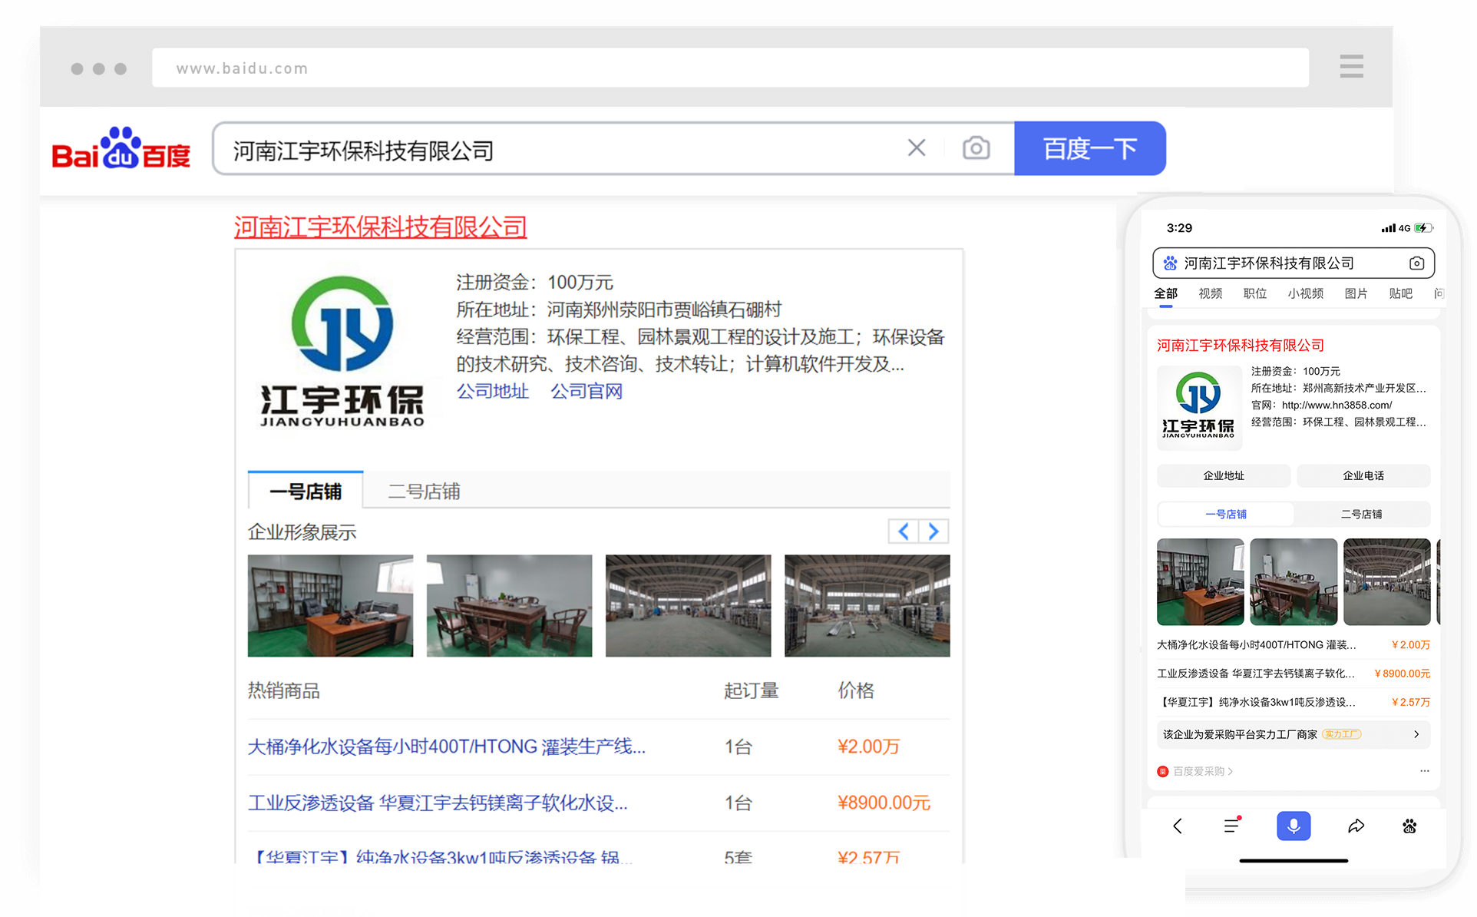Open the fourth factory warehouse photo
Viewport: 1477px width, 917px height.
(x=867, y=606)
